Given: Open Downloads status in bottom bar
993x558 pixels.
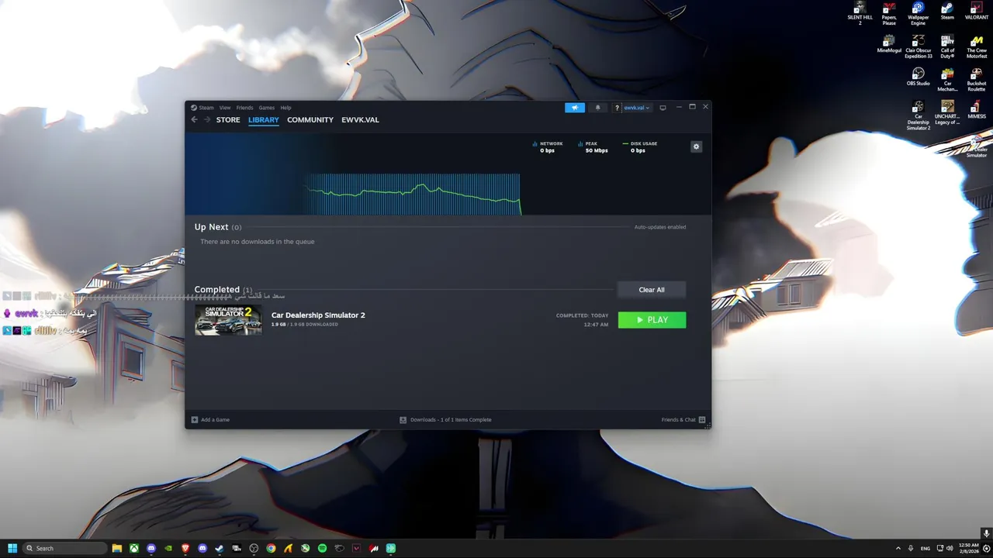Looking at the screenshot, I should tap(445, 420).
